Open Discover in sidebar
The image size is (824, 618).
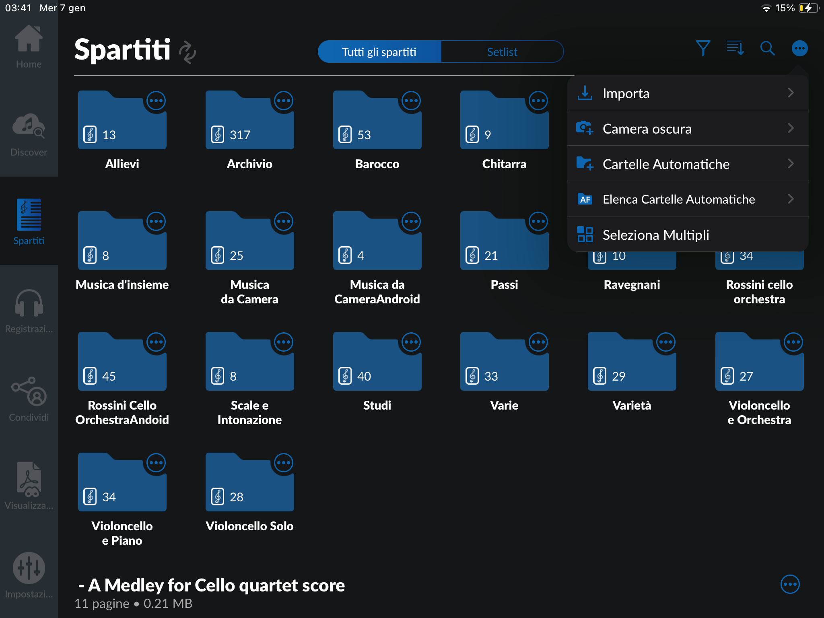(29, 135)
